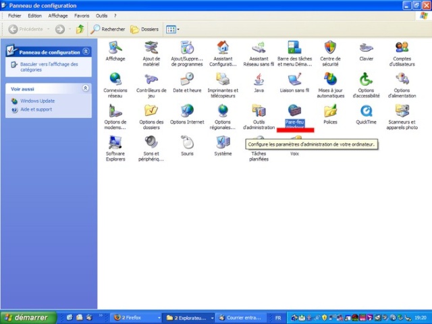
Task: Click the FR language bar indicator
Action: [x=278, y=318]
